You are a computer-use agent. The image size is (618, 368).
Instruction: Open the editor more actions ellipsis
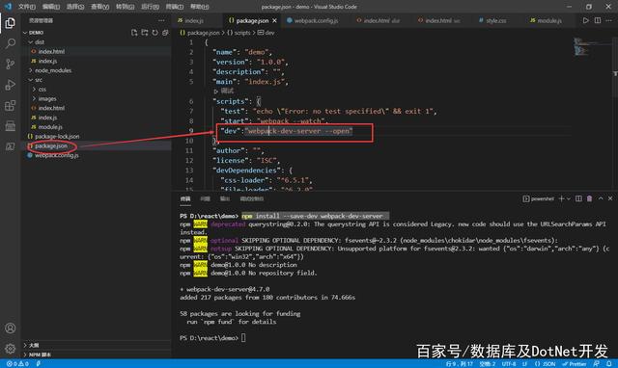[609, 20]
